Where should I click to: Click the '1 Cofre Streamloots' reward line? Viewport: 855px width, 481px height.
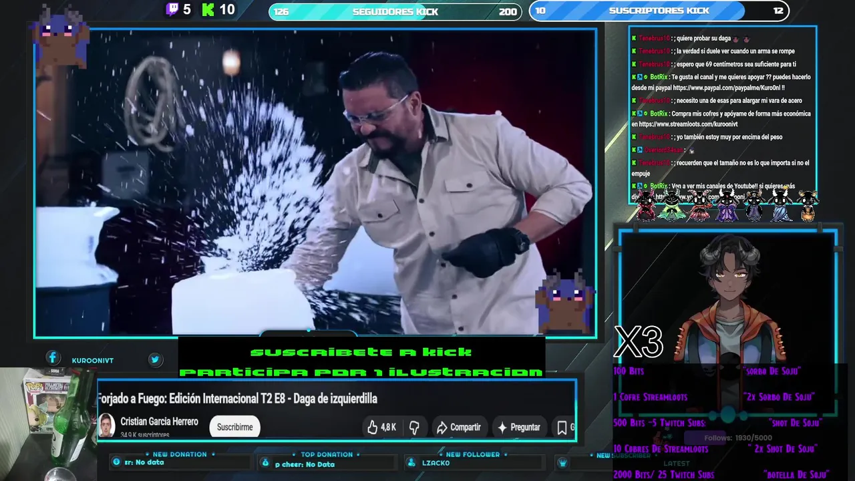click(x=650, y=397)
